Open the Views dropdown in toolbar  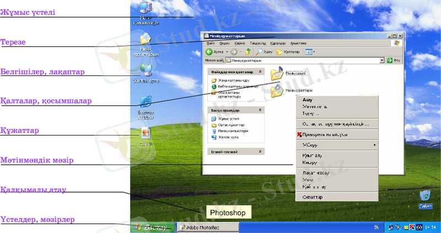[310, 51]
